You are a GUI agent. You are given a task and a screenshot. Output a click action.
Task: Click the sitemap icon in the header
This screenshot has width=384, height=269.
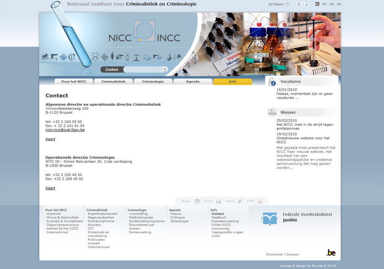[x=287, y=4]
